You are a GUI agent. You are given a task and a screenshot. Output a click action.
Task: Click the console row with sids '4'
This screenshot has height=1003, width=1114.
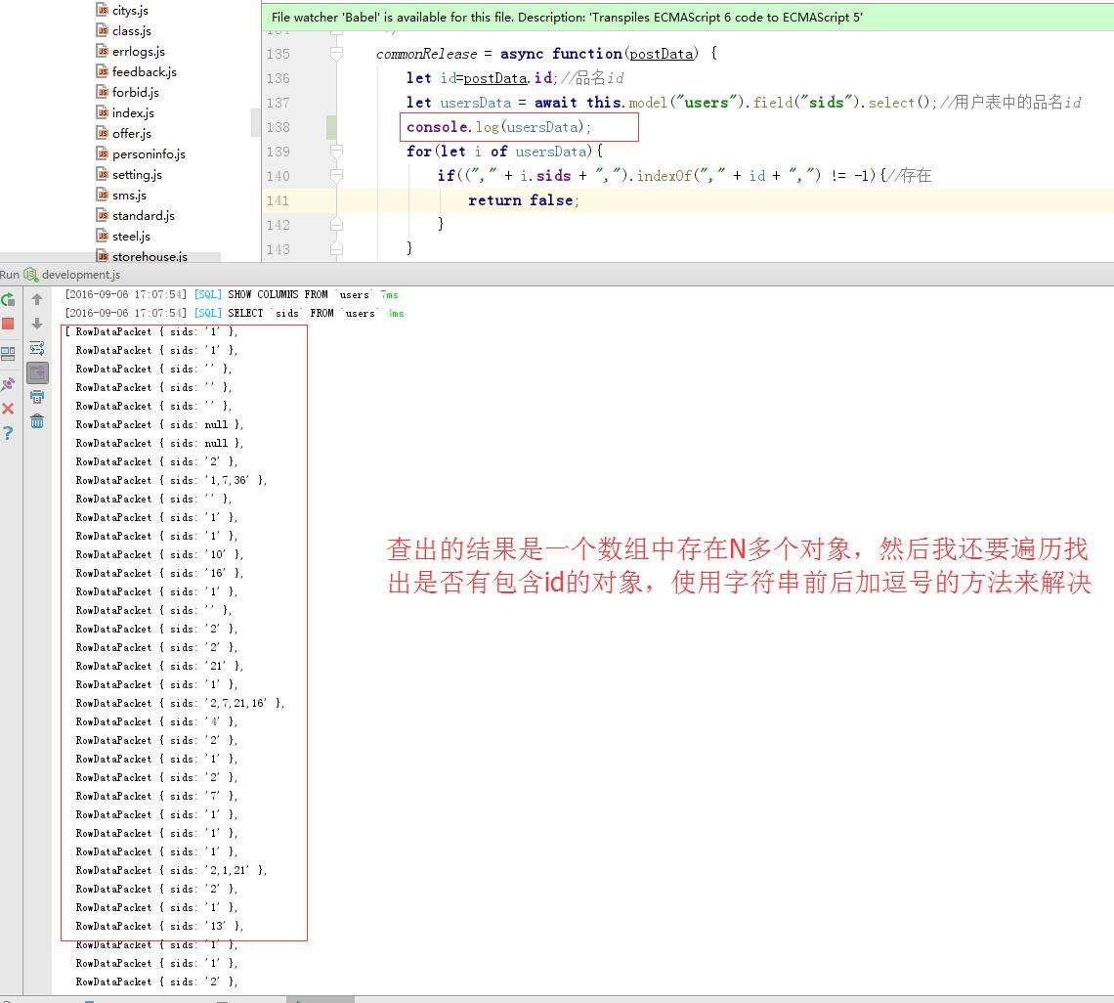(156, 721)
